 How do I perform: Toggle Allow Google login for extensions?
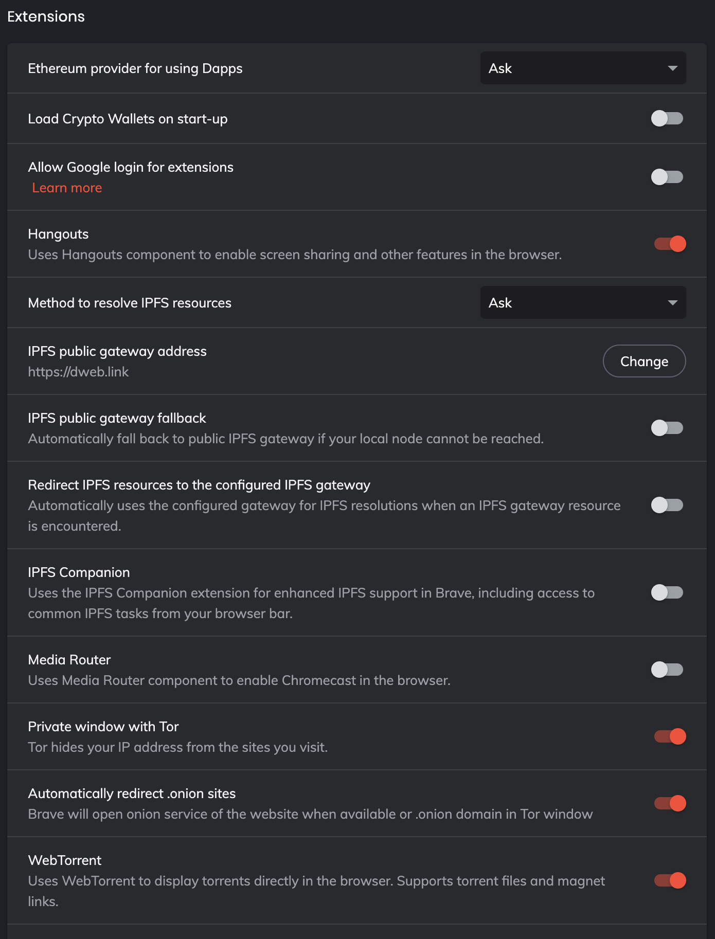(667, 177)
